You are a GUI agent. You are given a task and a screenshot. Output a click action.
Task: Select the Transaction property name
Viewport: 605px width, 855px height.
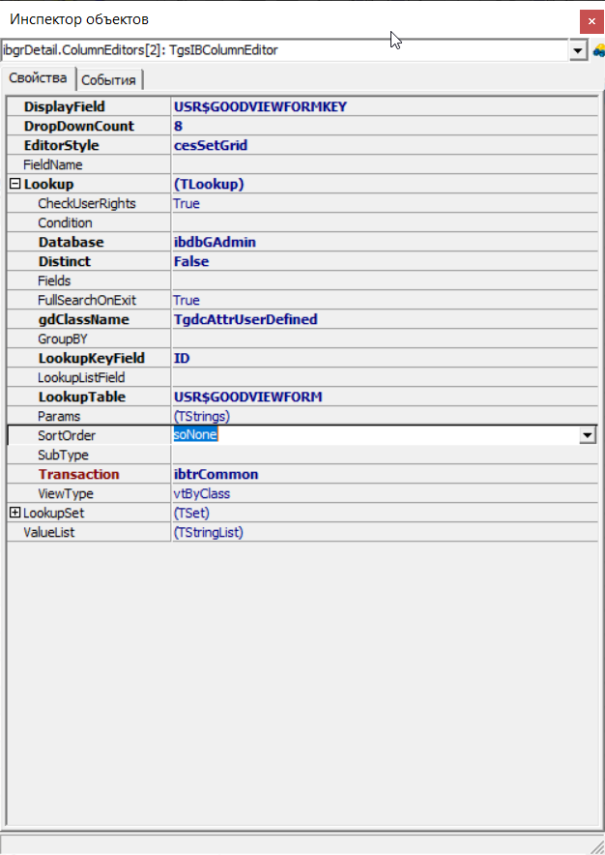click(78, 474)
